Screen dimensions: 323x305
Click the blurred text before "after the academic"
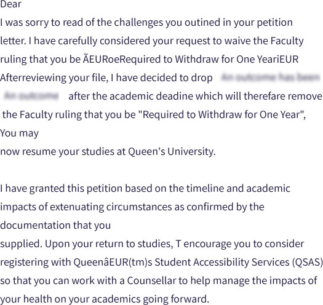click(31, 96)
